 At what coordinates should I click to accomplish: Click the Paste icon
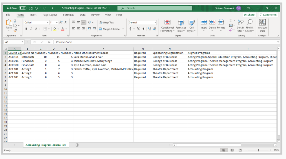(9, 22)
